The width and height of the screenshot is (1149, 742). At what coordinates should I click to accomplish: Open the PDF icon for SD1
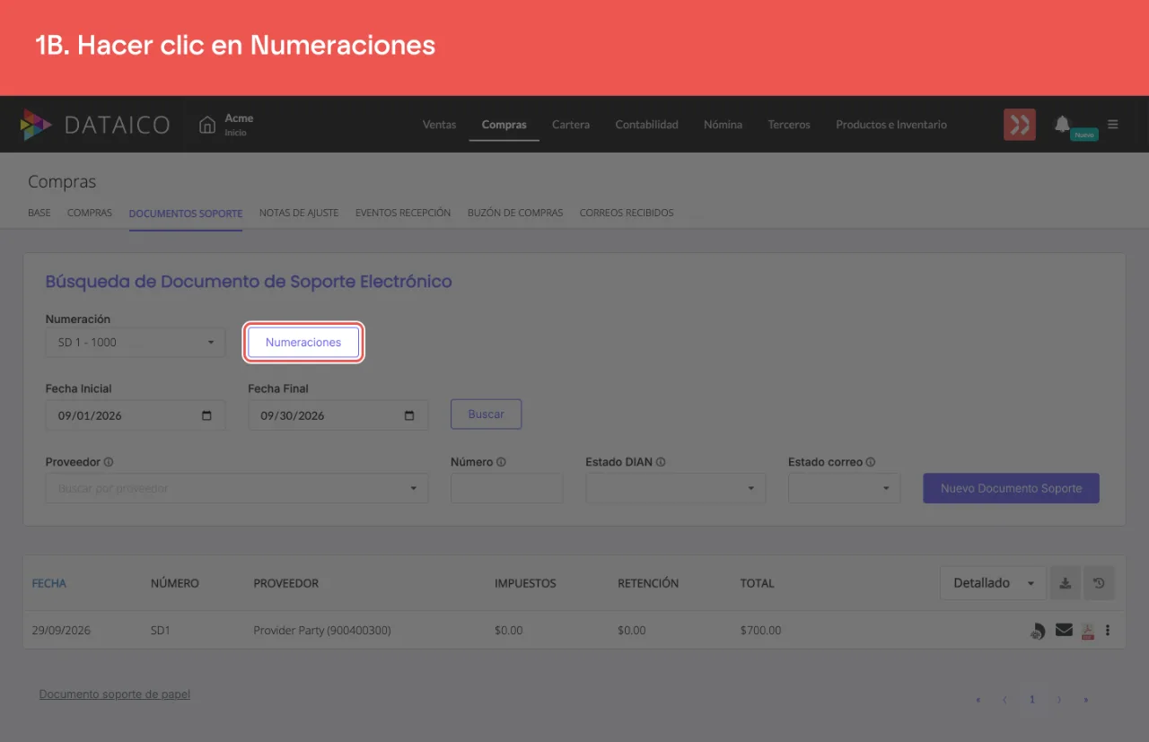(x=1087, y=631)
